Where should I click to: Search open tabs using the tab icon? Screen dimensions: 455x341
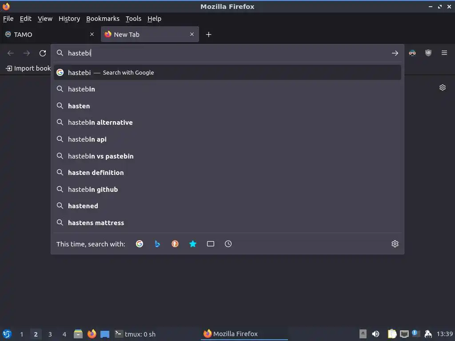tap(210, 244)
